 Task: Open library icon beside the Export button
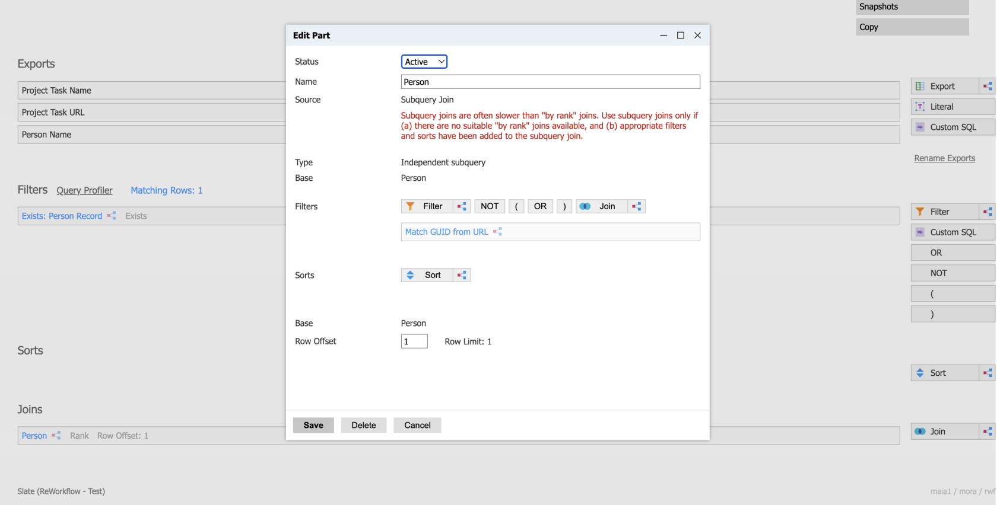coord(987,87)
